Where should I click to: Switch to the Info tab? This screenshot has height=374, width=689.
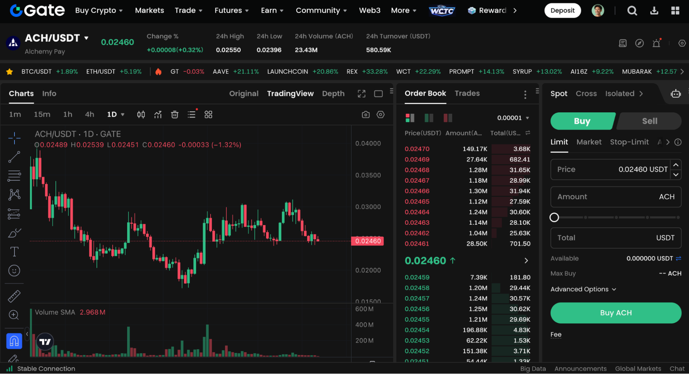click(49, 94)
